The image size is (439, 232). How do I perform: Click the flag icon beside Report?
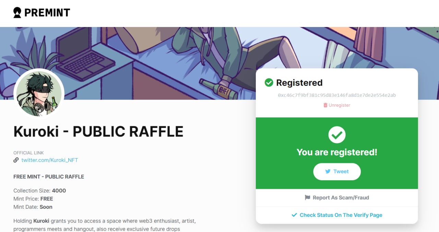pyautogui.click(x=307, y=197)
